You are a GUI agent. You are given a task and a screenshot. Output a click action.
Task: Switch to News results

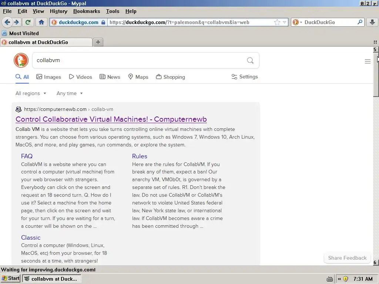coord(110,77)
